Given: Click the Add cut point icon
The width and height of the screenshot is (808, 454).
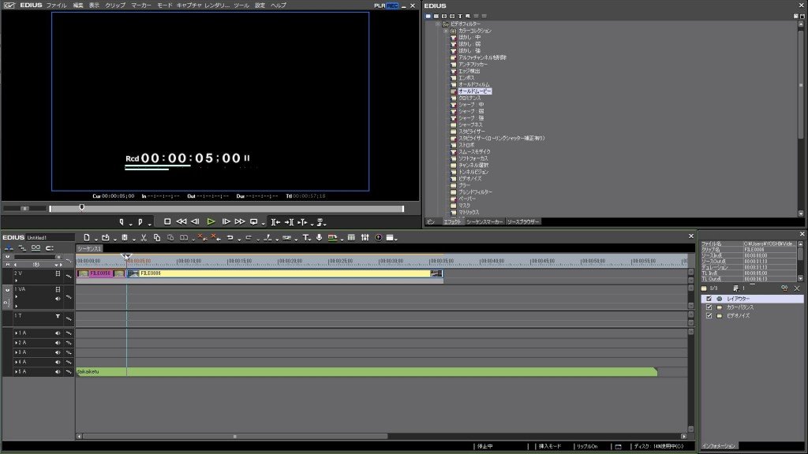Looking at the screenshot, I should [x=267, y=237].
